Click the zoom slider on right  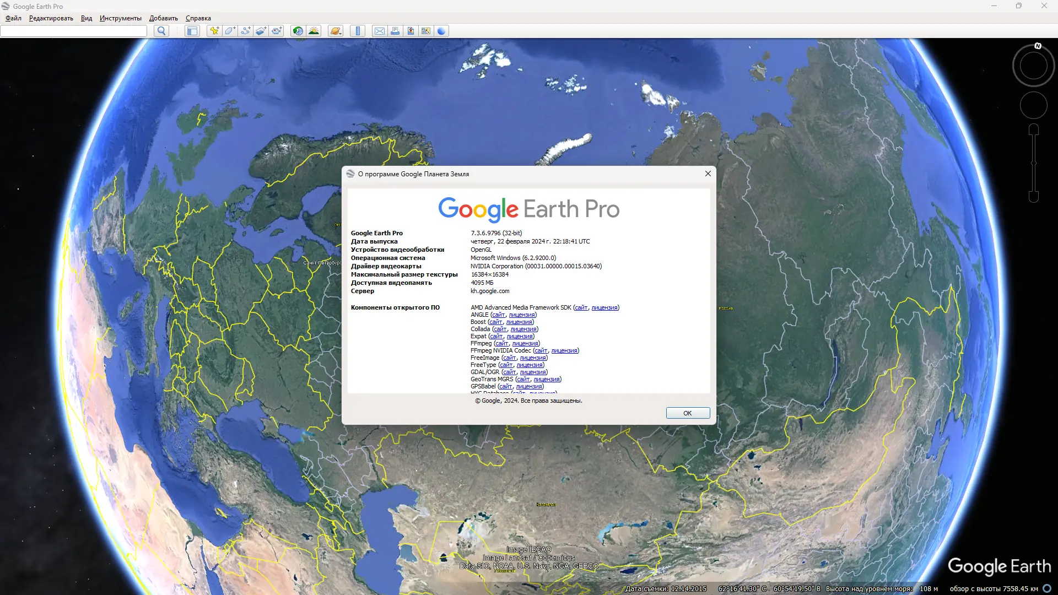click(x=1034, y=163)
